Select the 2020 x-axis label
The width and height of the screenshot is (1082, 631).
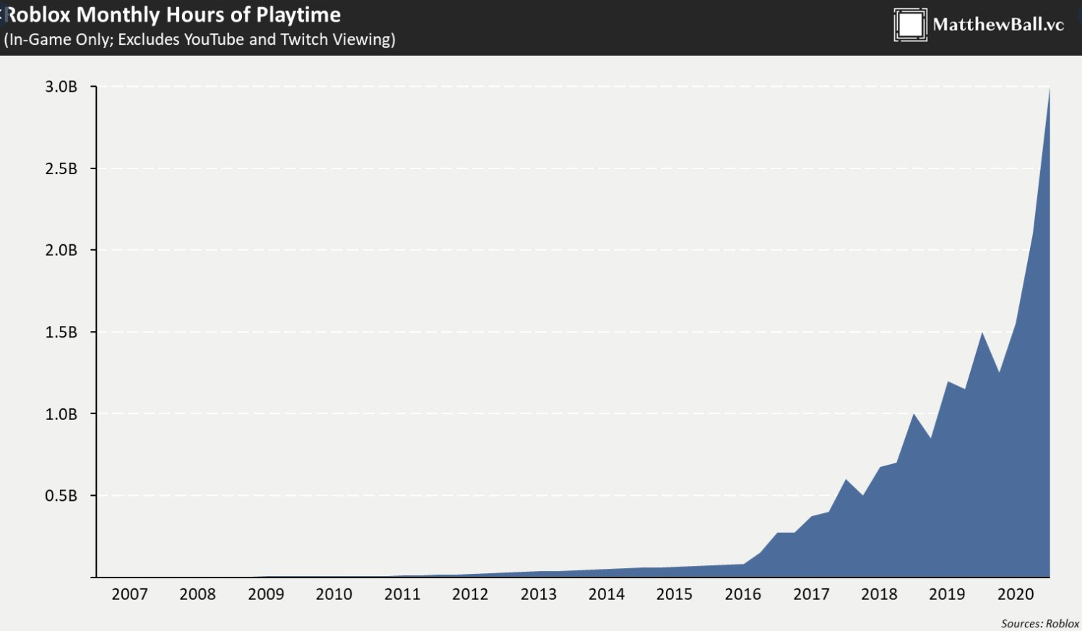pyautogui.click(x=1016, y=594)
